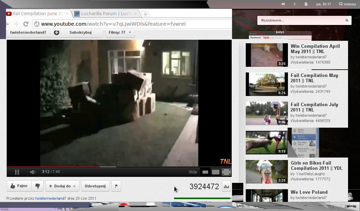
Task: Select Katarzyna in the contact list window
Action: [x=304, y=149]
